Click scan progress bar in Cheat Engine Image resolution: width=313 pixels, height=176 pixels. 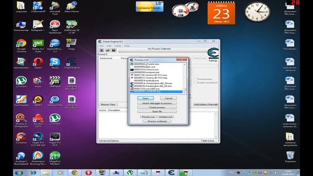[163, 52]
